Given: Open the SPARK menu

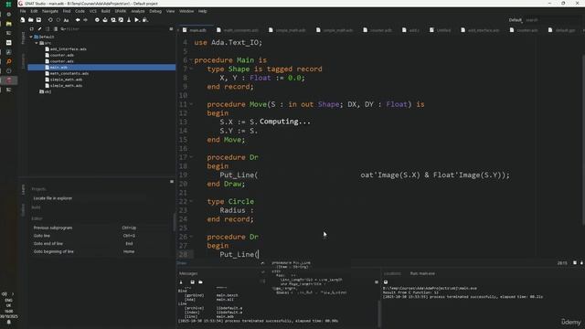Looking at the screenshot, I should tap(121, 11).
